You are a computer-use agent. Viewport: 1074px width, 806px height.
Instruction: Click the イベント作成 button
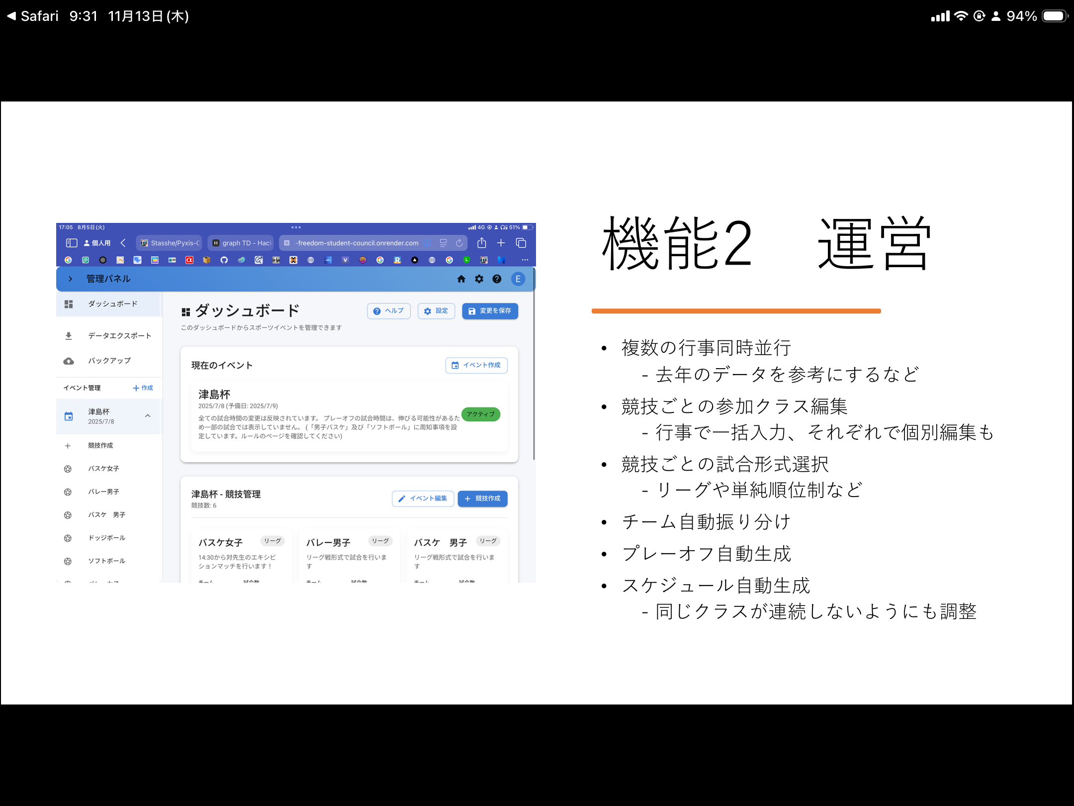[x=476, y=365]
